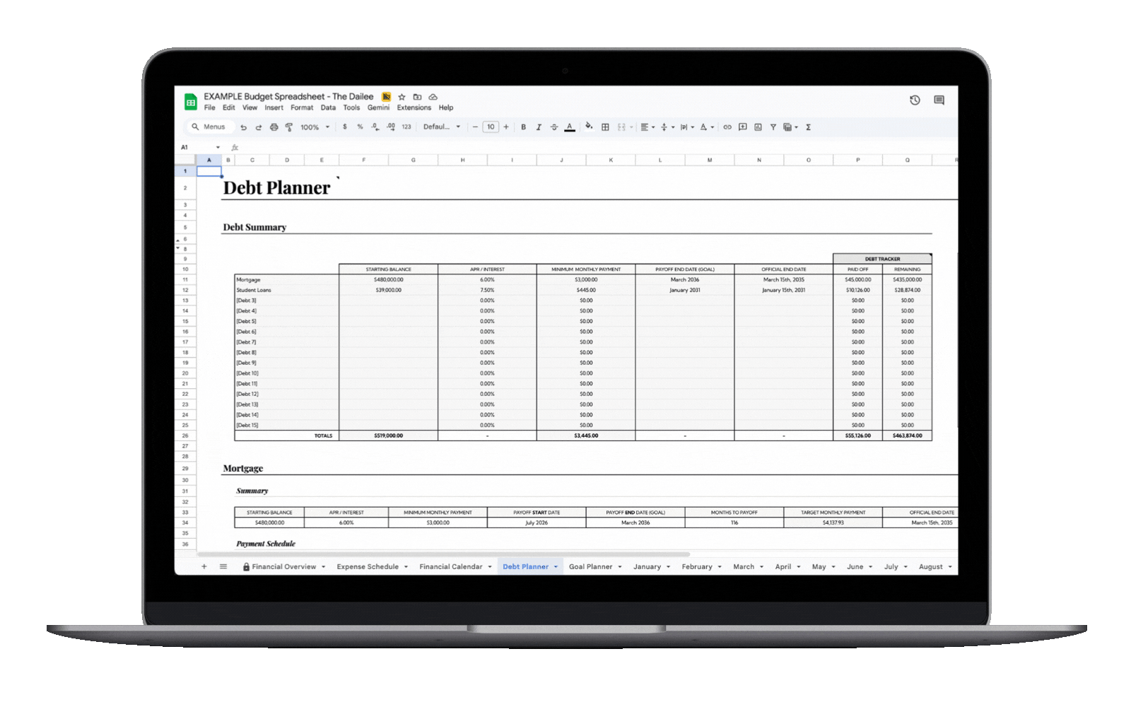
Task: Click the insert link icon
Action: pos(727,127)
